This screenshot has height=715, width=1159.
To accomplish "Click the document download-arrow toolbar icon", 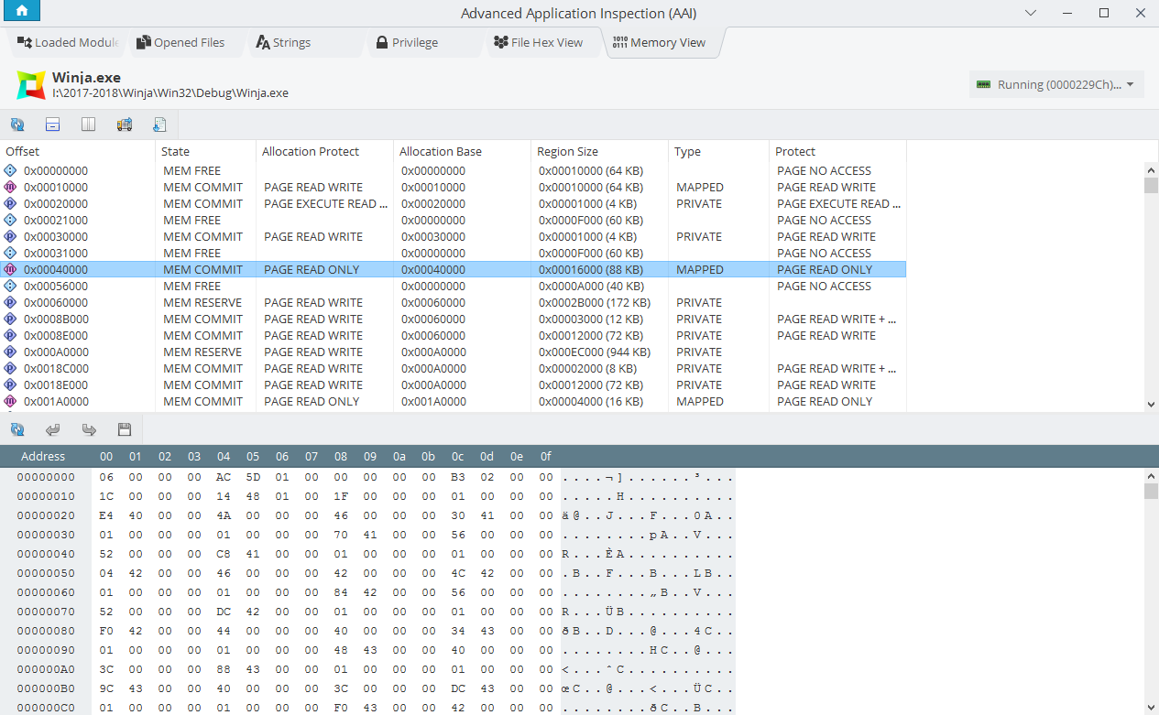I will tap(159, 125).
